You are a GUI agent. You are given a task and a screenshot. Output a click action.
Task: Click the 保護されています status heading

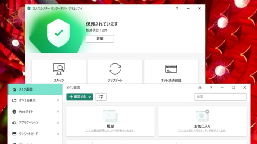(x=102, y=24)
